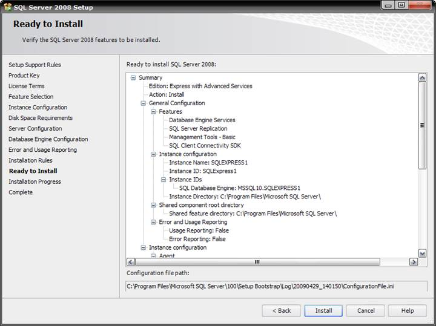Viewport: 436px width, 326px height.
Task: Click the vertical scrollbar thumb
Action: (423, 125)
